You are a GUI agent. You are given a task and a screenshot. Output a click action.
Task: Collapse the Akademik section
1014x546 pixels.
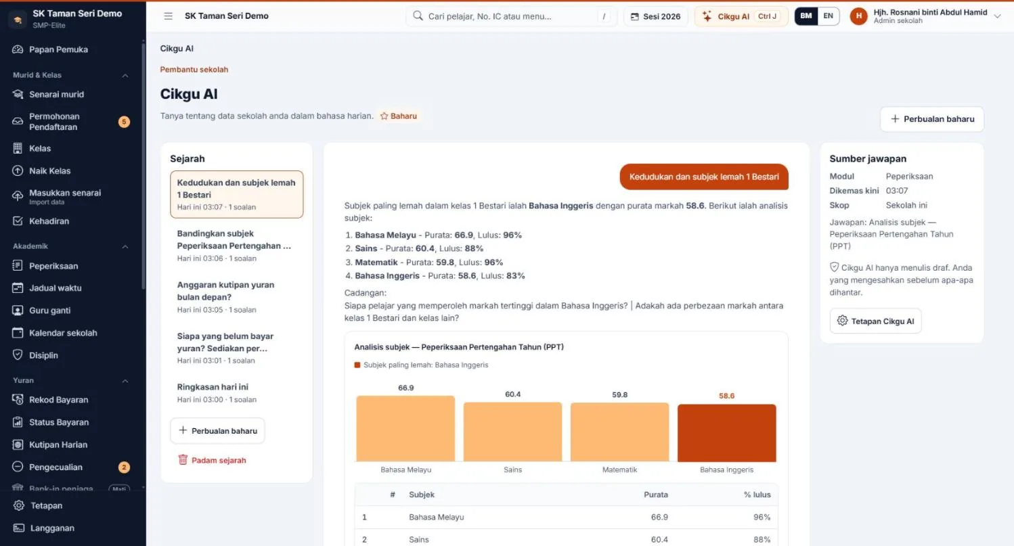click(125, 246)
